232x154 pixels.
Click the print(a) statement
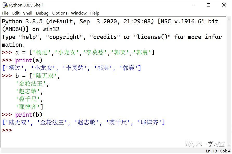(x=29, y=60)
